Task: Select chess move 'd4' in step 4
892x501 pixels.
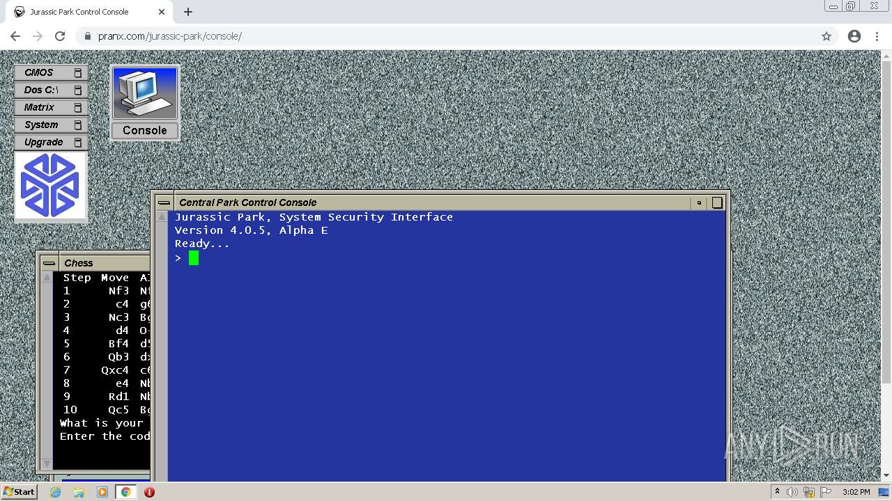Action: [122, 331]
